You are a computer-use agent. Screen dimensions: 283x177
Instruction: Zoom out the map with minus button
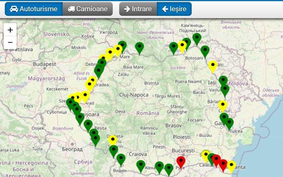pyautogui.click(x=10, y=43)
